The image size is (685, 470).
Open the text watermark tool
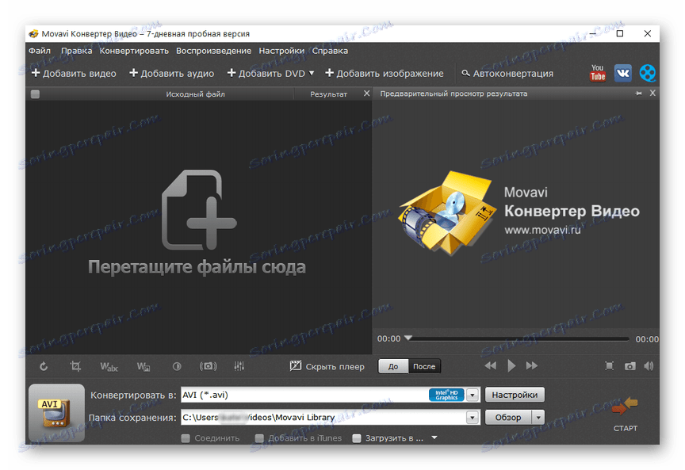109,366
